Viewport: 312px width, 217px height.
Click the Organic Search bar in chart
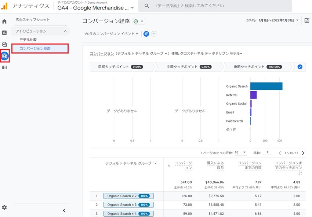266,86
